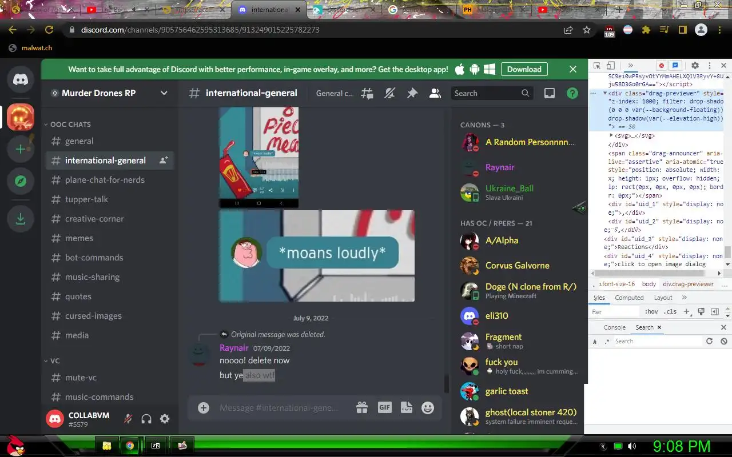Add new style rule plus icon
Screen dimensions: 732x457
tap(687, 312)
